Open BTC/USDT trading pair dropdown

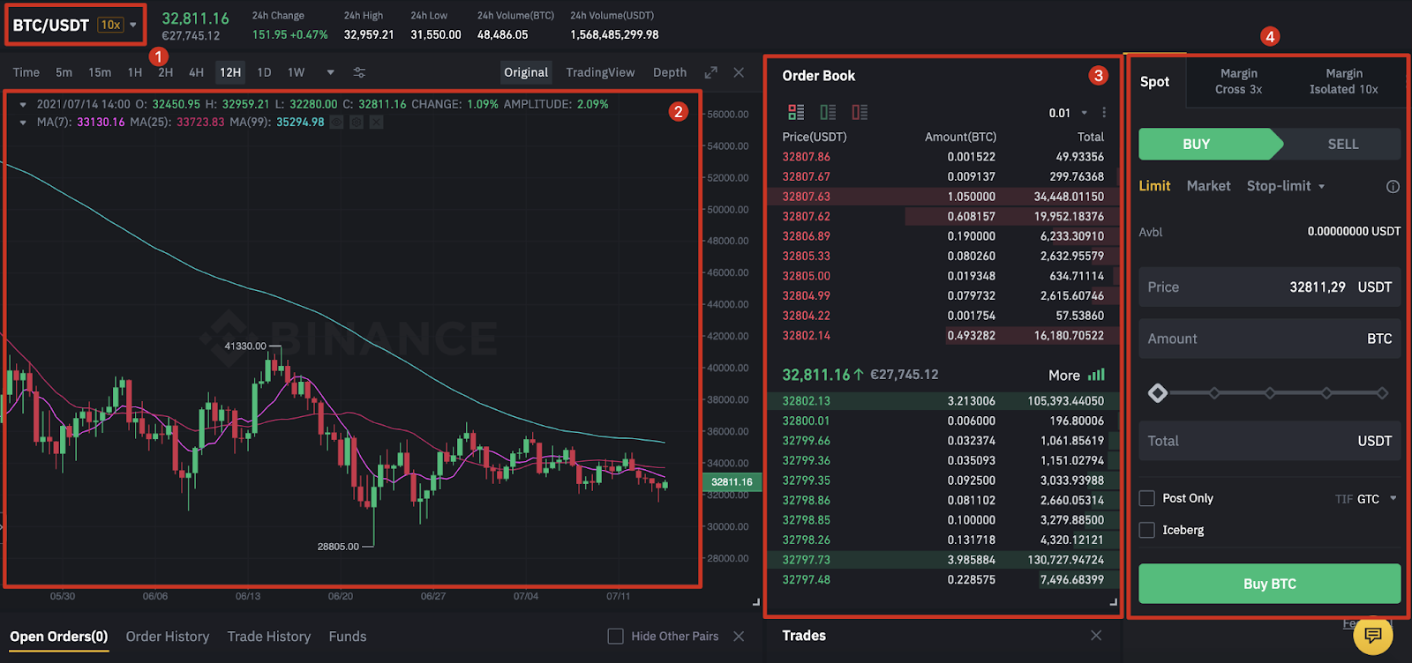(133, 25)
